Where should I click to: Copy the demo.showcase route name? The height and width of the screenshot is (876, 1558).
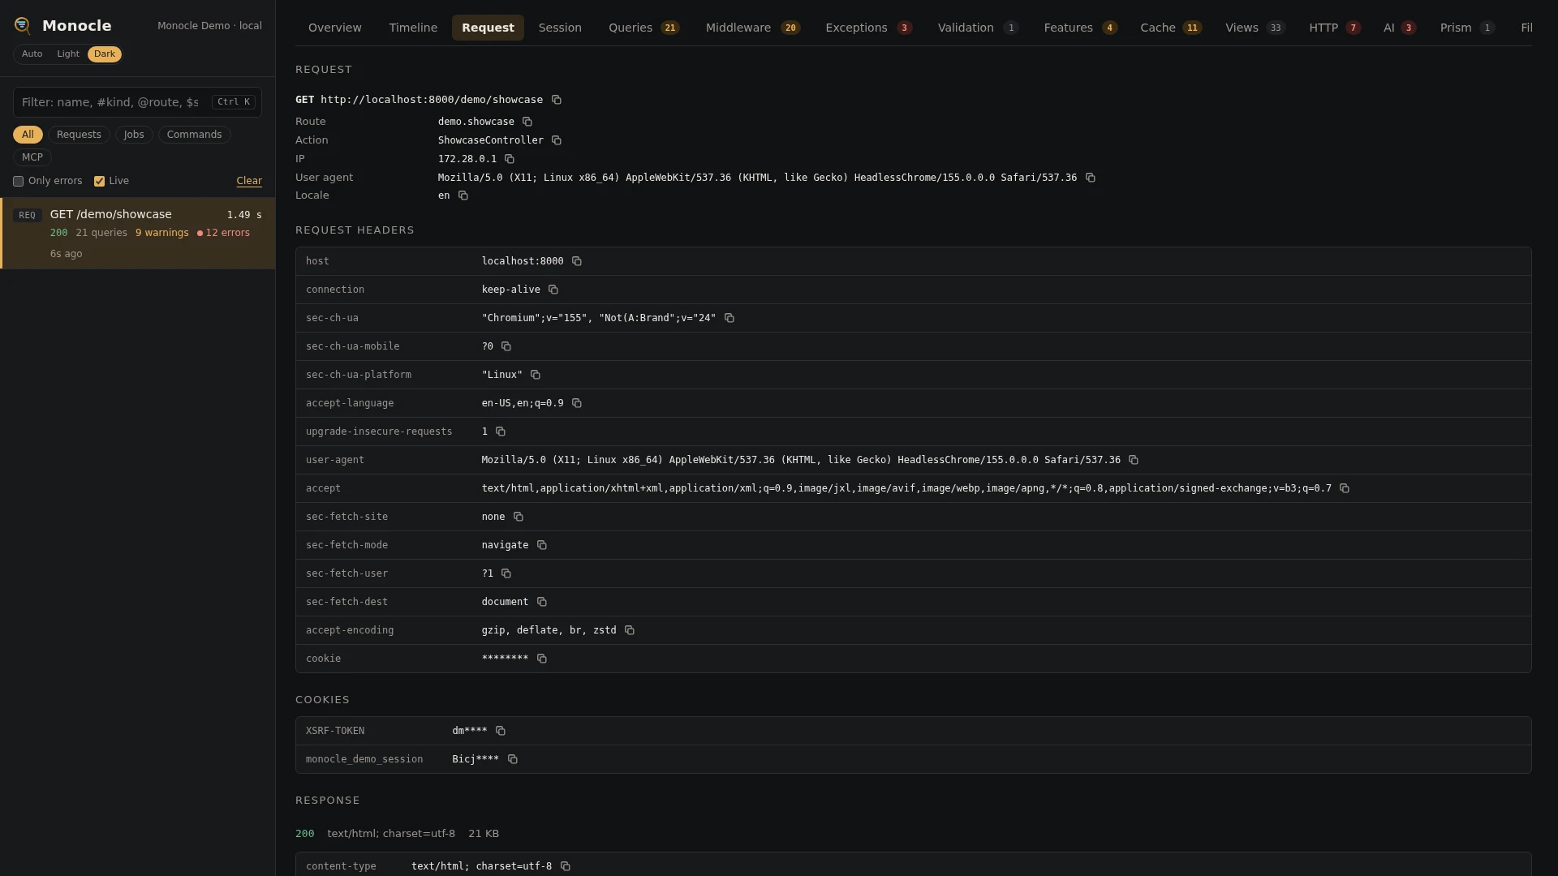point(527,122)
